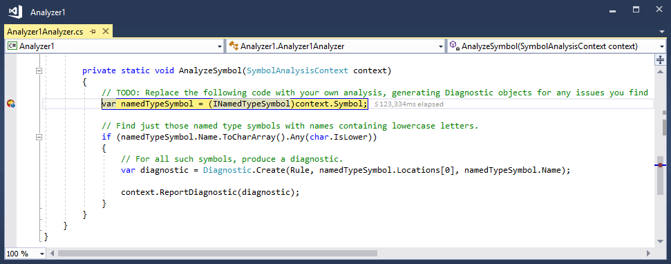Click the INamedTypeSymbol cast text
Screen dimensions: 671x264
(252, 104)
